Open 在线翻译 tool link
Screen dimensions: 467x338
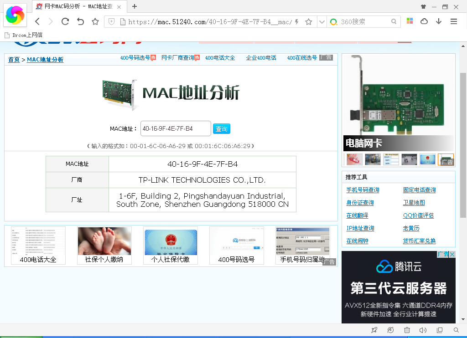tap(358, 215)
